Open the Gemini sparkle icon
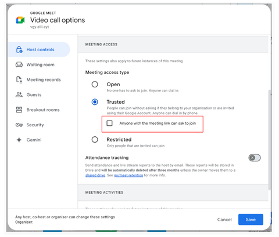Image resolution: width=279 pixels, height=237 pixels. click(19, 140)
